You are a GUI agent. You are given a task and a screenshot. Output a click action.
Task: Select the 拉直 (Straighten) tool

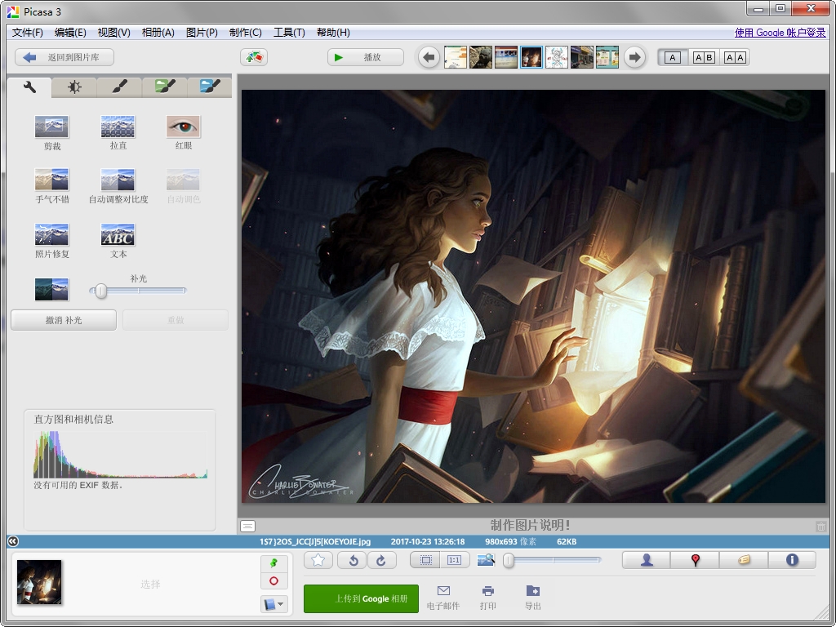point(117,125)
